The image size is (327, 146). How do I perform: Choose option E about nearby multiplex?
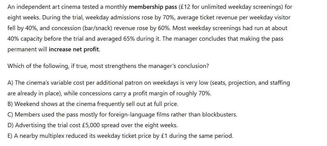coord(10,136)
